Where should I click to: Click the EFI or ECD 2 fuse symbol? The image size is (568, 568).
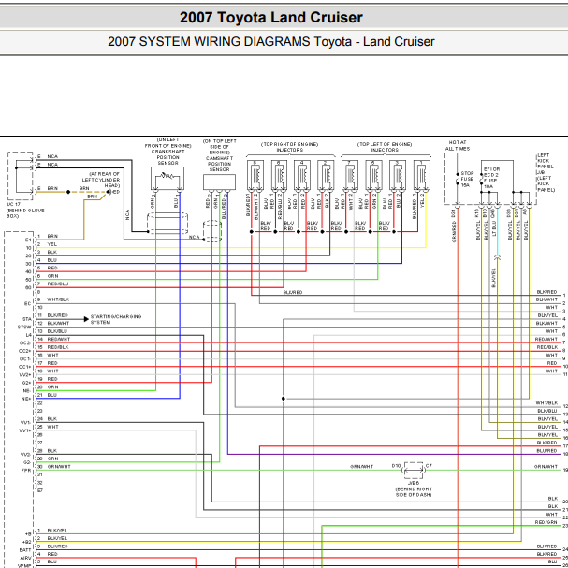click(481, 179)
